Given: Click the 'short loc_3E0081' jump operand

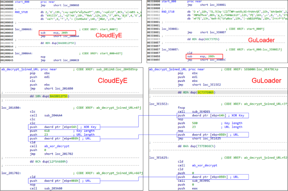Looking at the screenshot, I should pos(213,5).
